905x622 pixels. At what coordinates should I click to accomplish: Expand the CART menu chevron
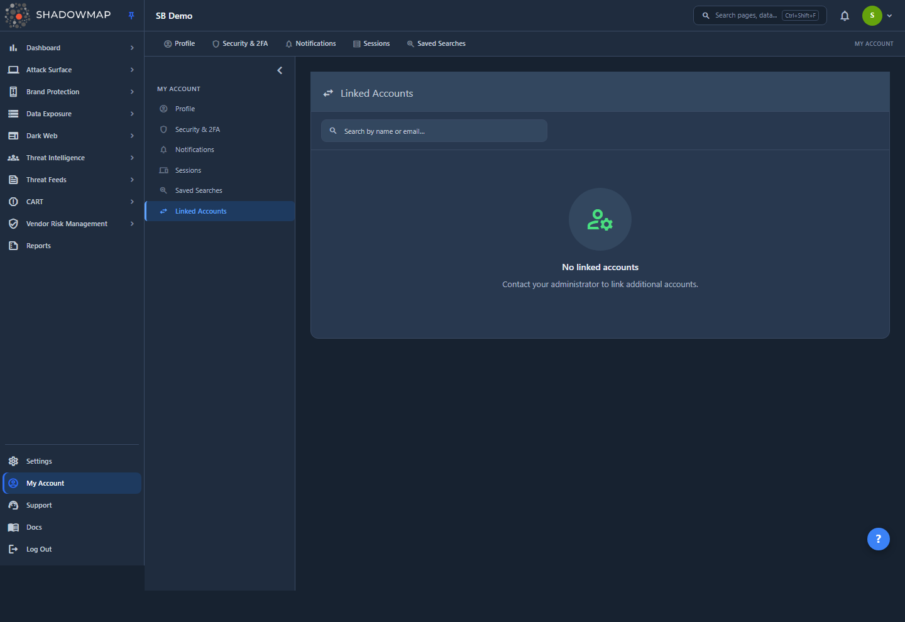tap(132, 202)
